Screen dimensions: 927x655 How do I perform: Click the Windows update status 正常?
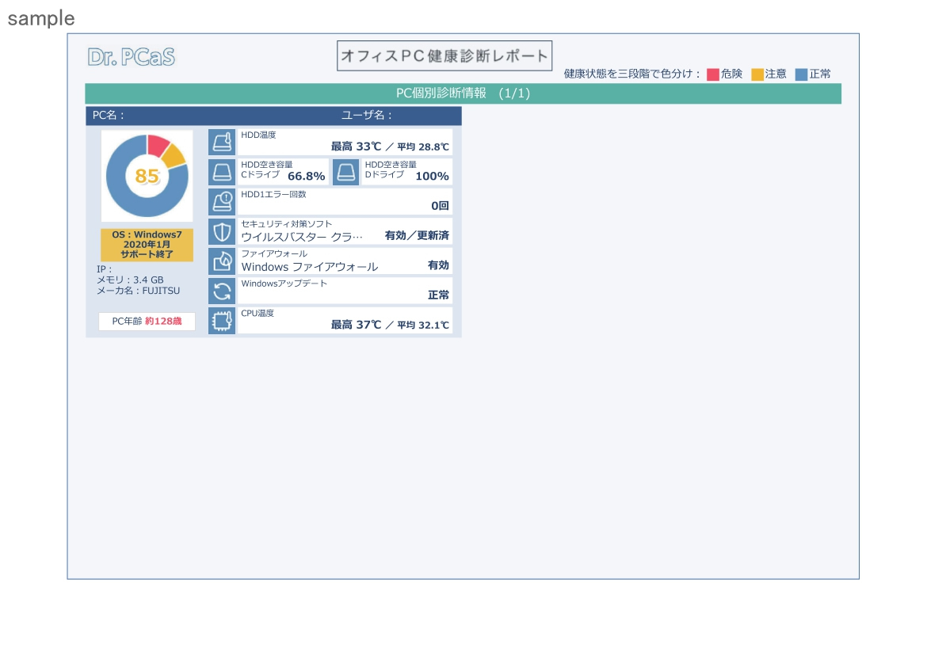click(x=439, y=295)
